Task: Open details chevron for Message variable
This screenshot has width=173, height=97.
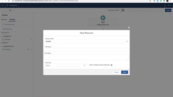Action: (x=31, y=39)
